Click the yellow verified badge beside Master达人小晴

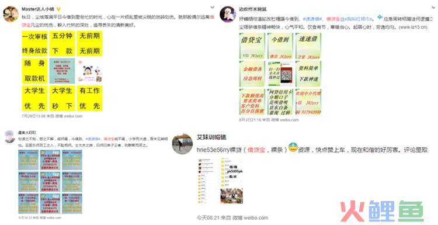58,9
